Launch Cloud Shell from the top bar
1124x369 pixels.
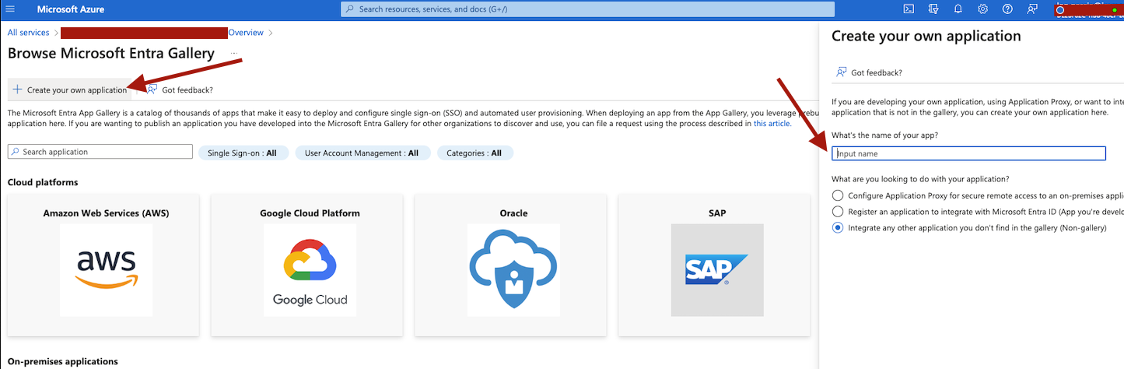pos(908,9)
